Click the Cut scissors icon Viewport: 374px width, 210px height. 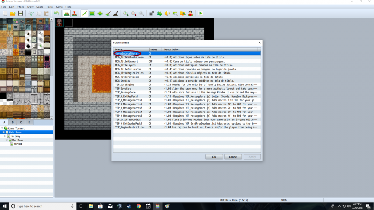pyautogui.click(x=31, y=14)
